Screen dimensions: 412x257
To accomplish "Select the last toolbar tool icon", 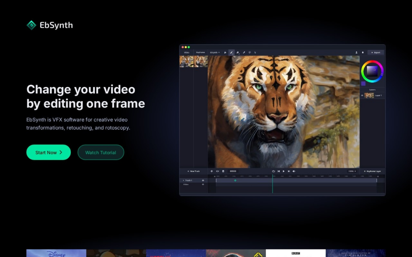I will tap(255, 53).
